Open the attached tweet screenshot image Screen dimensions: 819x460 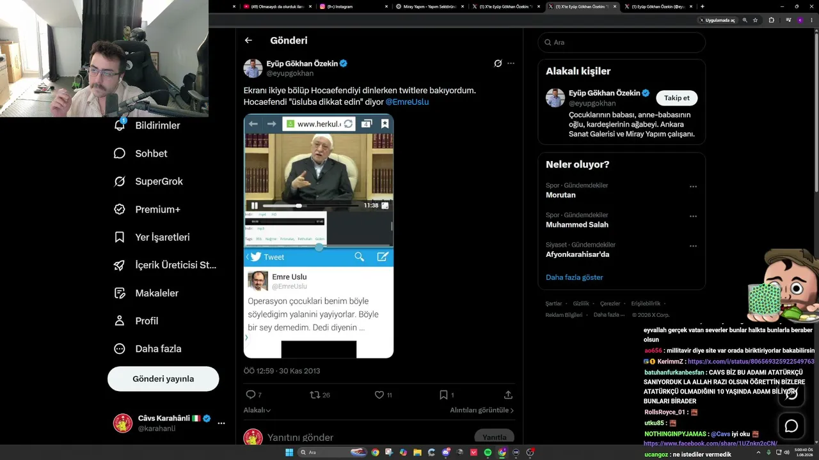pos(319,236)
